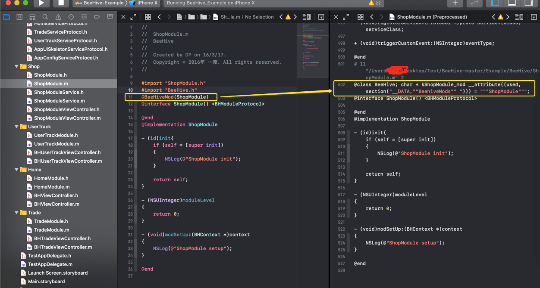Set breakpoint on line 511 in right editor
Screen dimensions: 540x288
341,153
